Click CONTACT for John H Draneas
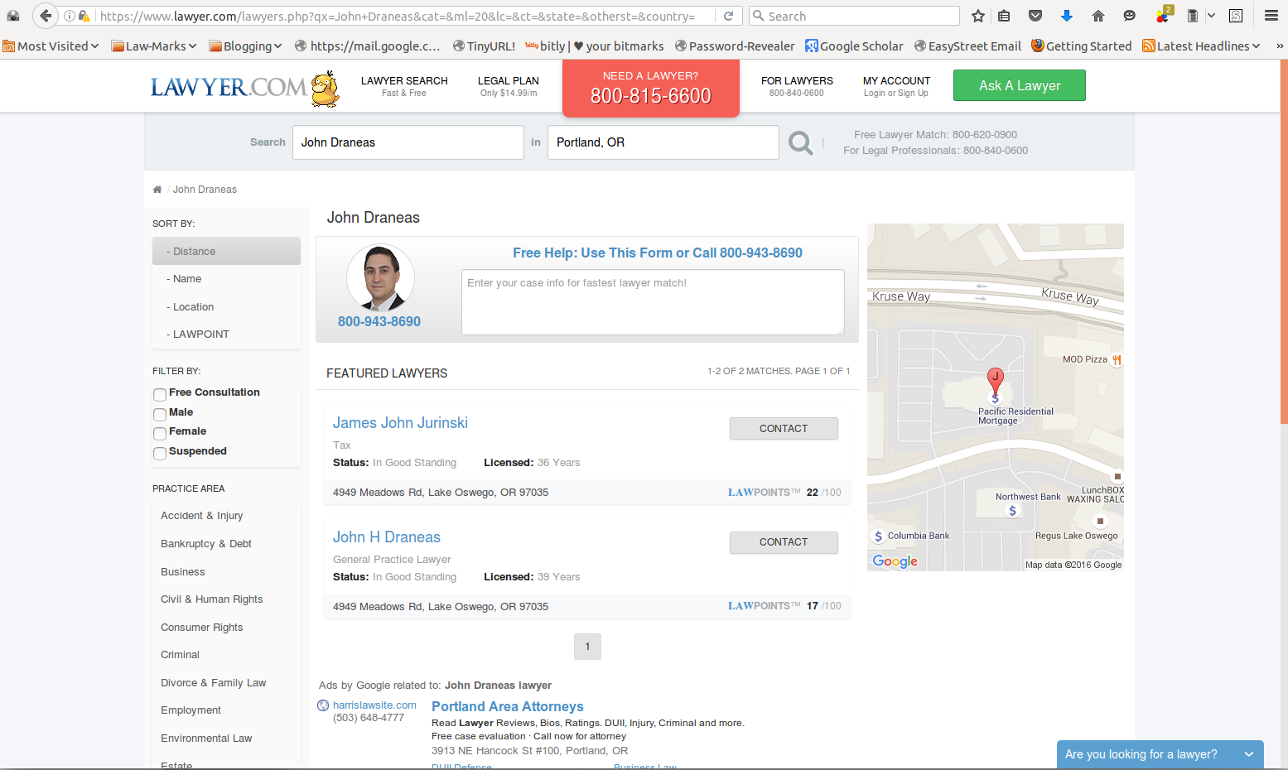 784,542
